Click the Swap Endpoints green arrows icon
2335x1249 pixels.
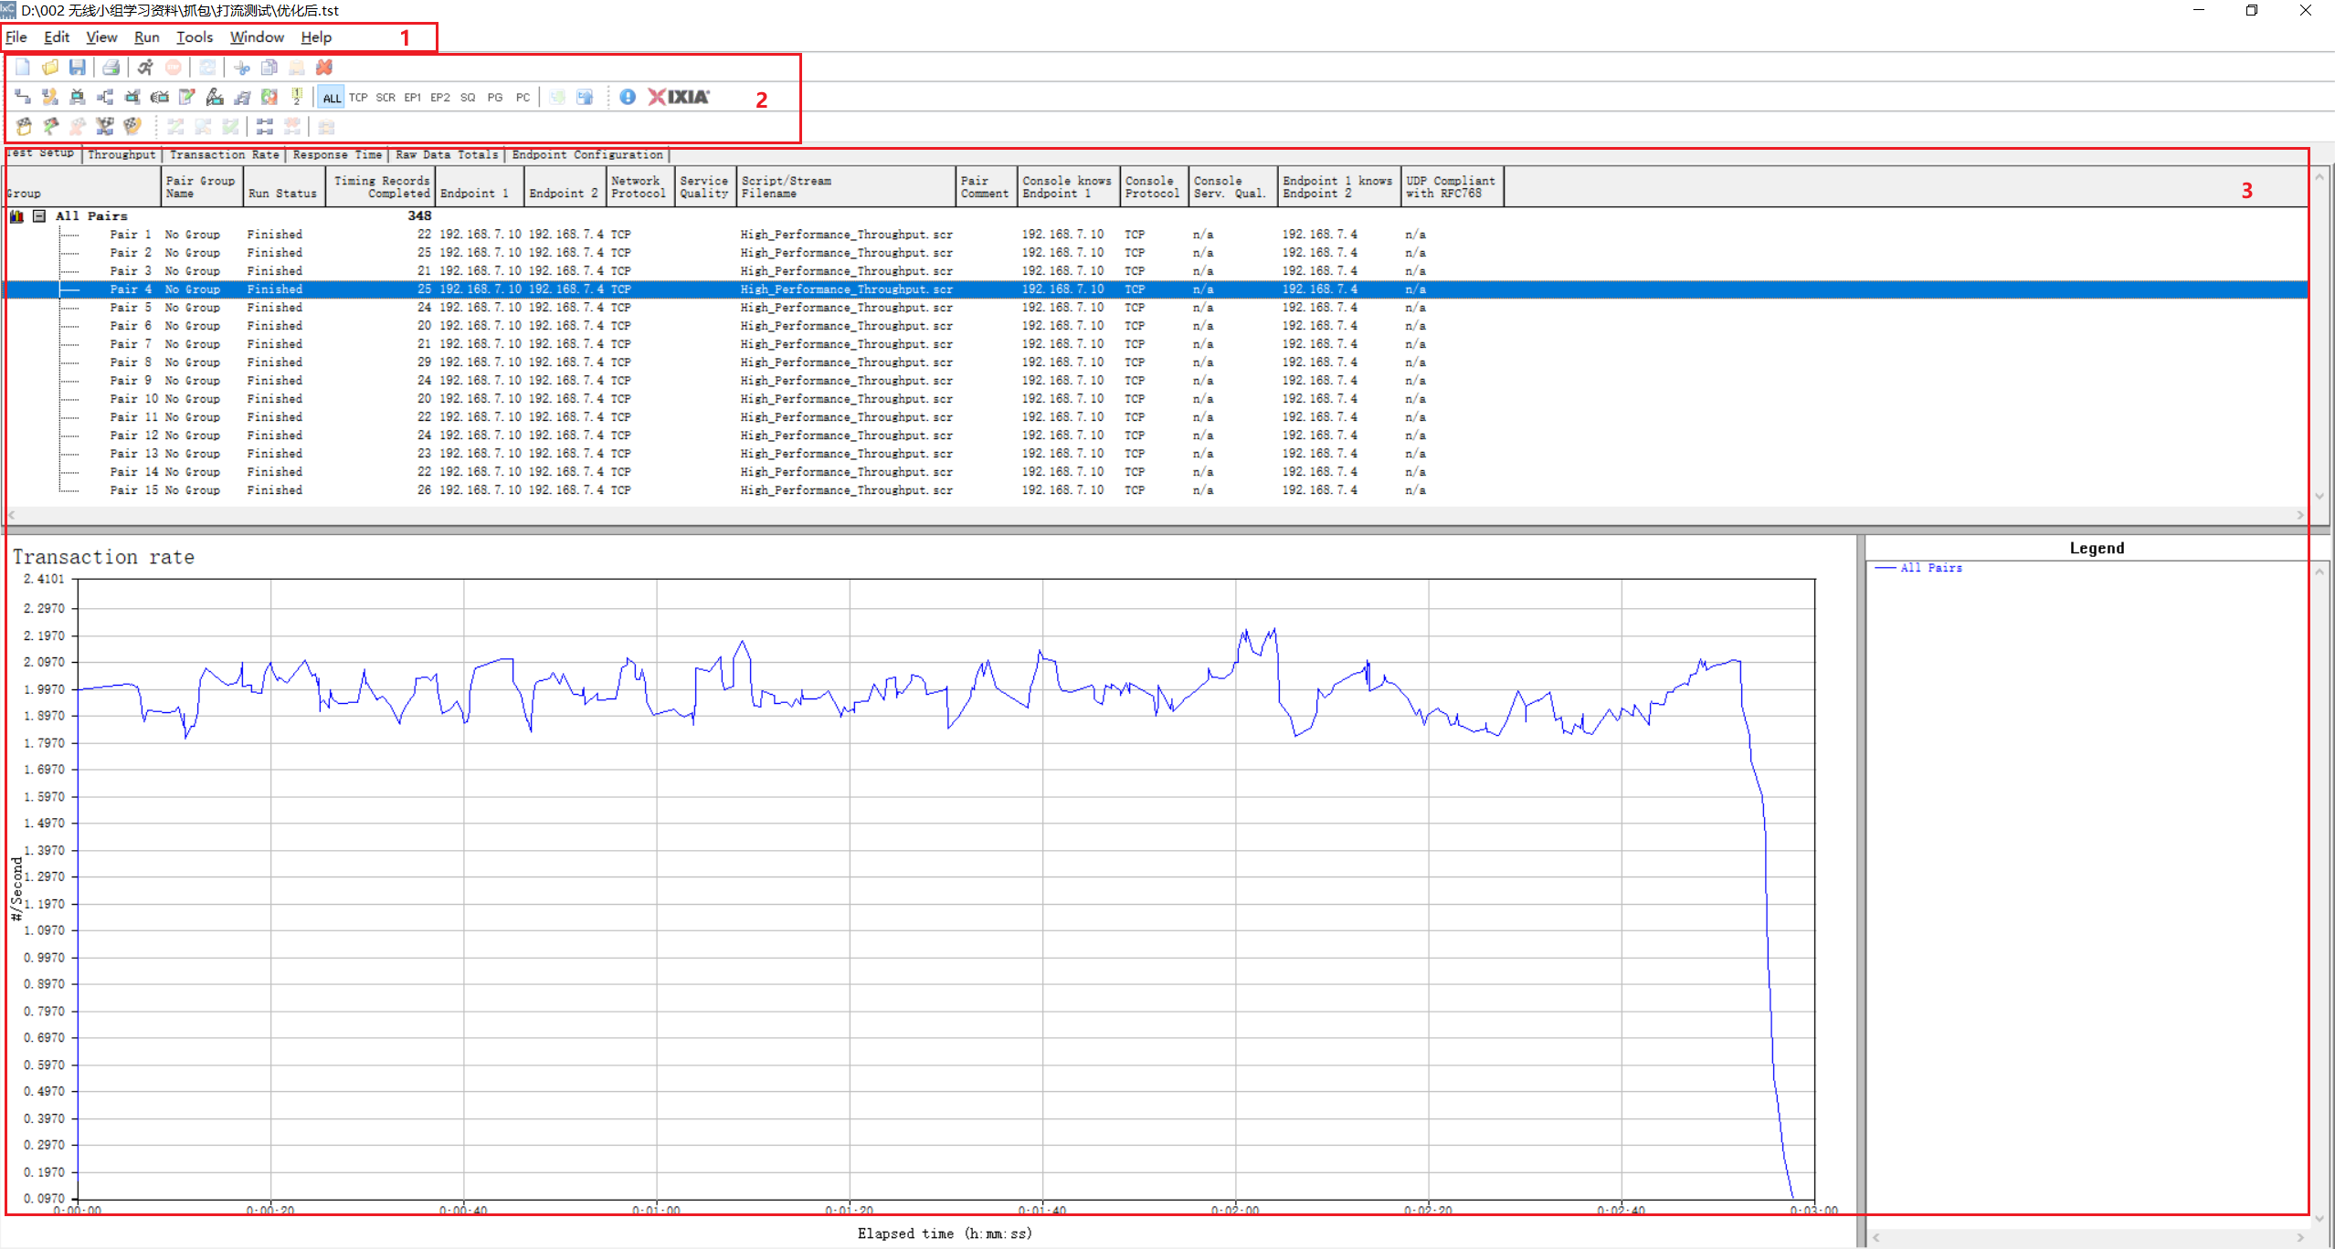(x=269, y=97)
